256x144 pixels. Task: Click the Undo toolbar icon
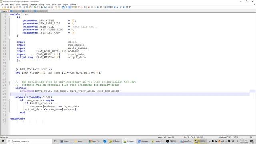point(34,7)
